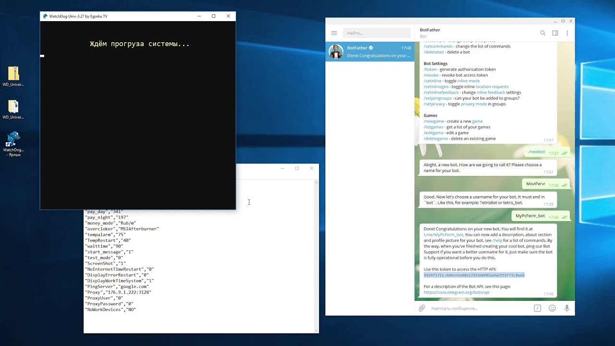Open the Telegram hamburger menu
Viewport: 615px width, 346px height.
point(334,33)
